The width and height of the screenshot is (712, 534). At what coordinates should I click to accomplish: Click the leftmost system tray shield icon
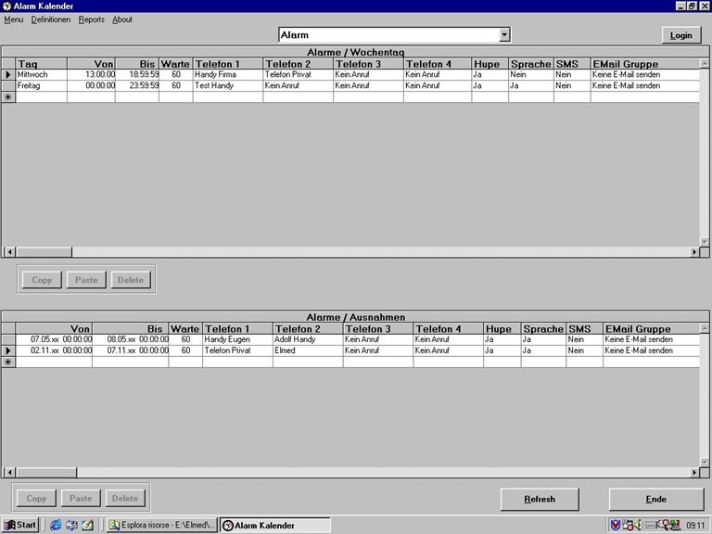[x=615, y=525]
